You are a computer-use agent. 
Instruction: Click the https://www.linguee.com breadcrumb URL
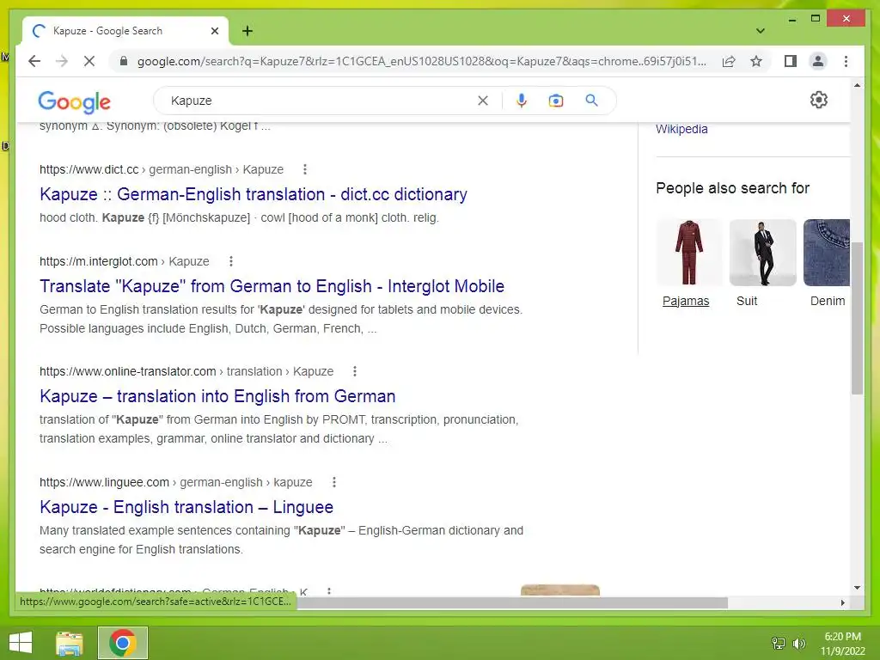(104, 483)
